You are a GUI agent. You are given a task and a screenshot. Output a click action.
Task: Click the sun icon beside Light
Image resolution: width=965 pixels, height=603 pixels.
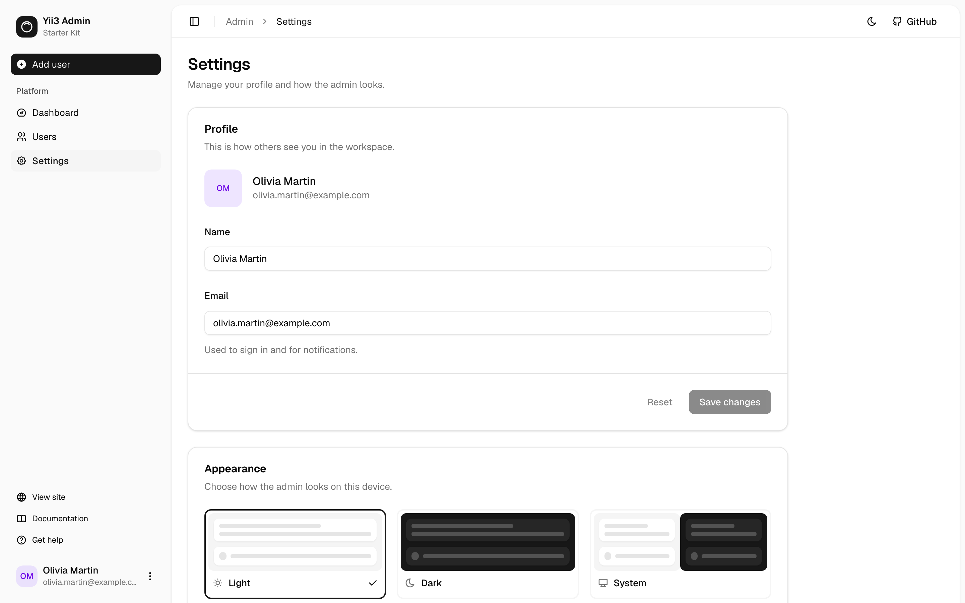pos(218,583)
